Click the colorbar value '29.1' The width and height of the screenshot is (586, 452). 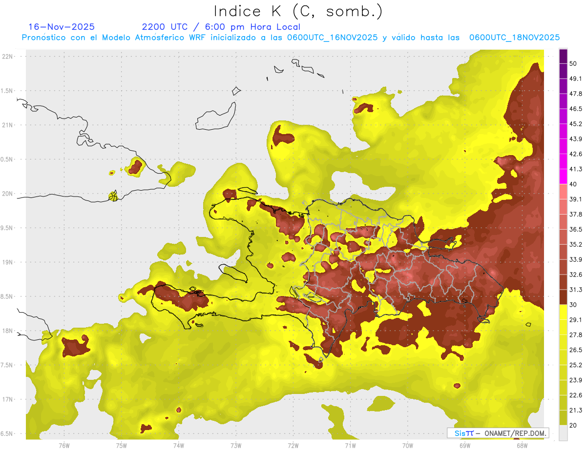point(576,320)
